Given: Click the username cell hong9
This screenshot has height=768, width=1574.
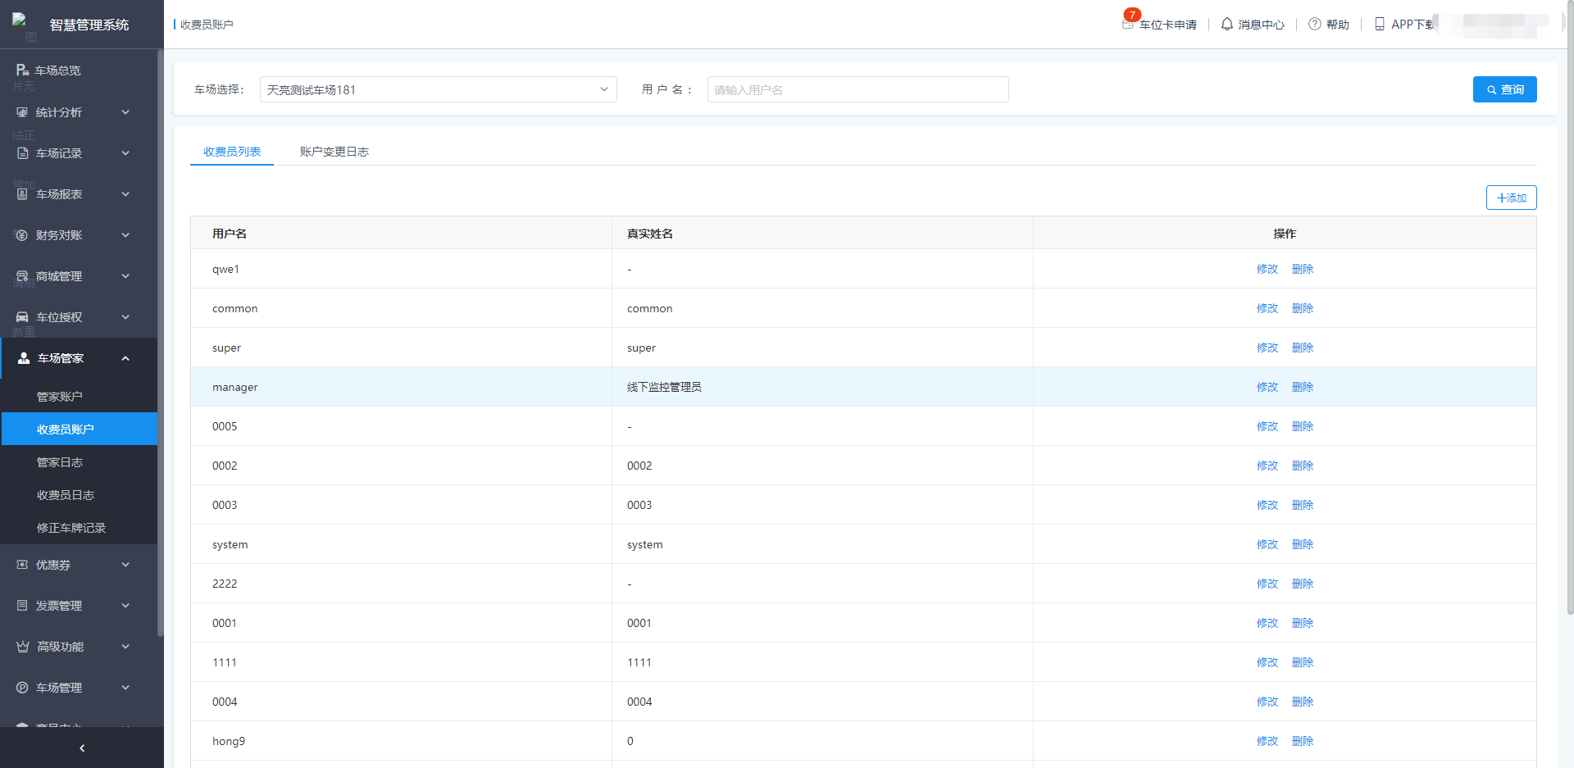Looking at the screenshot, I should click(402, 741).
